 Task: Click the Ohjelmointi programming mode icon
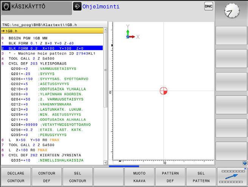coord(77,6)
